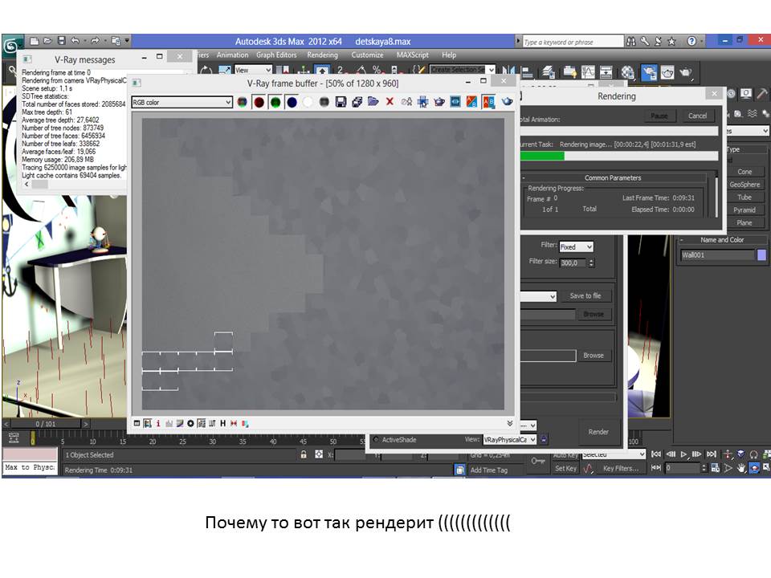
Task: Clear image red X in frame buffer
Action: 390,102
